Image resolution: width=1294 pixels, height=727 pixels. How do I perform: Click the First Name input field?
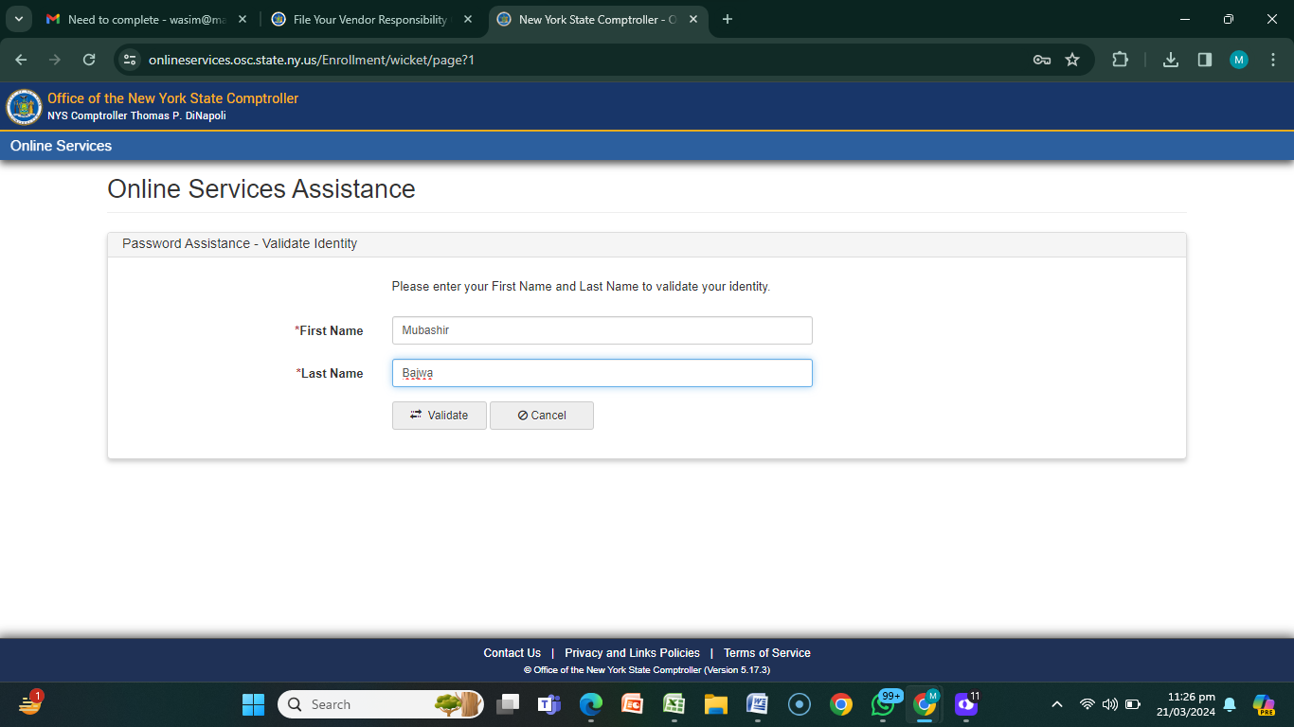point(602,330)
